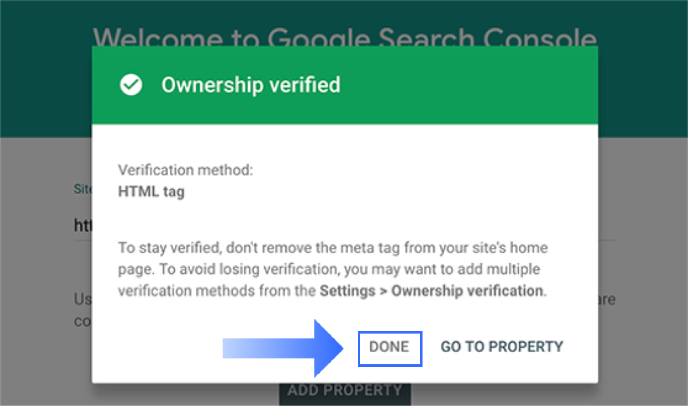Click the bold Ownership verification text

point(467,291)
